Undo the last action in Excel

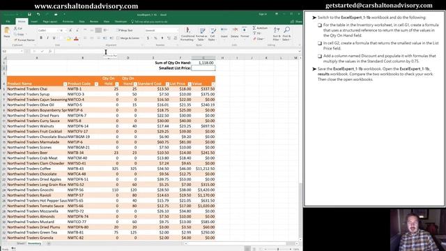tap(38, 14)
